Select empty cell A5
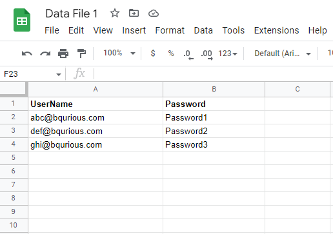Screen dimensions: 333x234 click(x=96, y=158)
